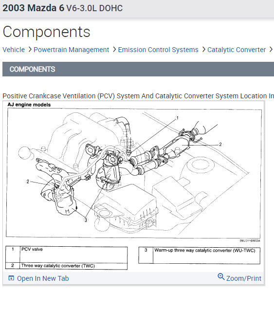Click Open In New Tab link

[x=43, y=278]
